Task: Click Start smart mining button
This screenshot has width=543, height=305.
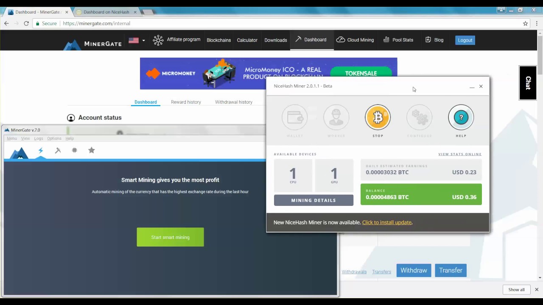Action: pos(170,237)
